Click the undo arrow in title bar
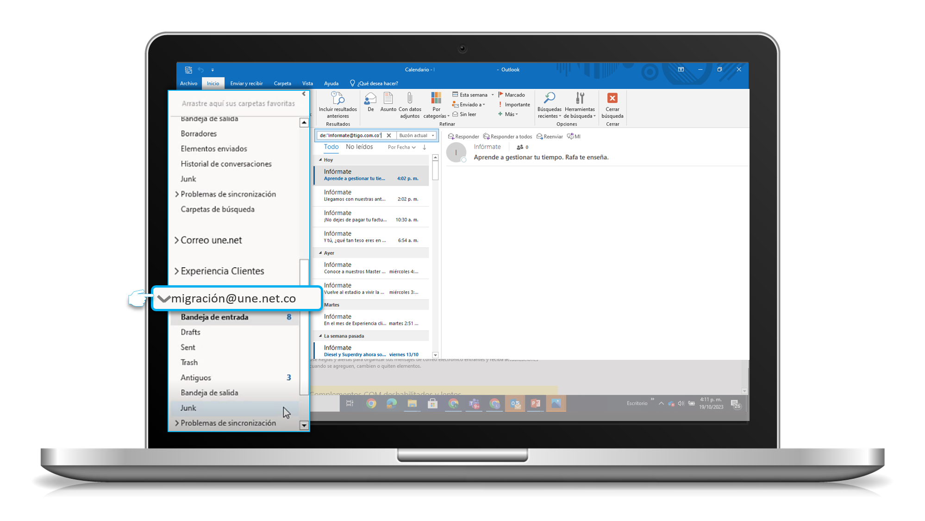This screenshot has height=521, width=925. [200, 70]
